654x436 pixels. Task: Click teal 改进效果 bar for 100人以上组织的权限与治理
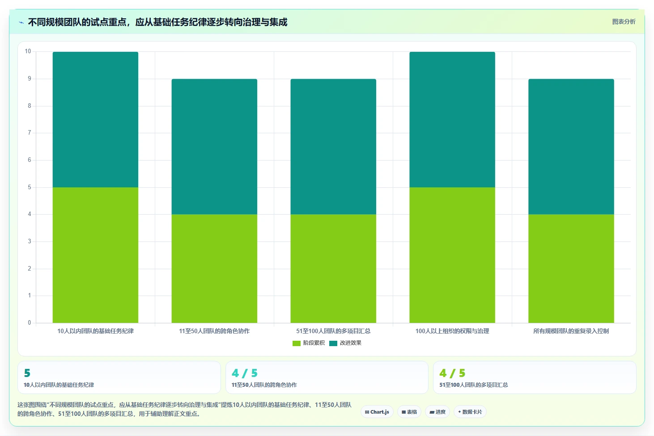coord(452,119)
